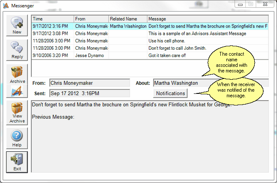Click the small pen icon below Archive
Image resolution: width=277 pixels, height=183 pixels.
click(x=17, y=90)
